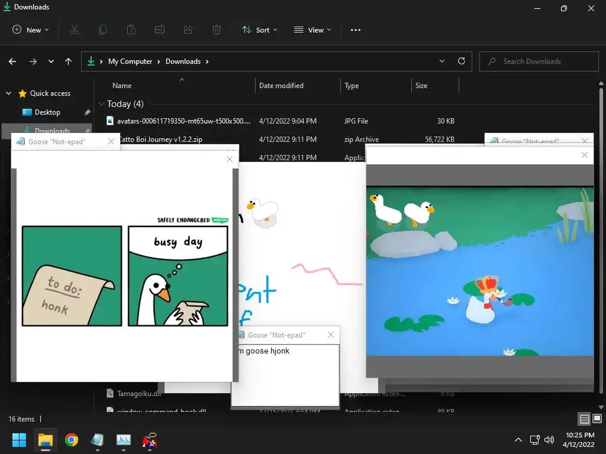
Task: Open the Sort dropdown menu
Action: 260,30
